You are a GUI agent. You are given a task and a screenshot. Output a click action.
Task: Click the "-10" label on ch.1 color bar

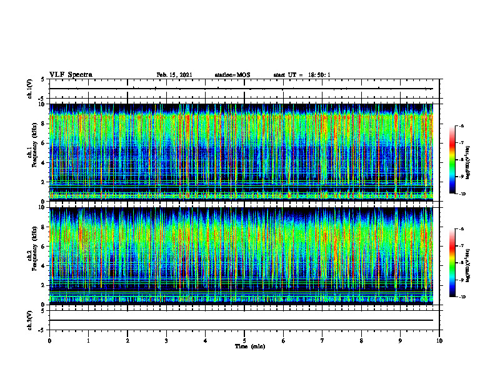point(462,194)
